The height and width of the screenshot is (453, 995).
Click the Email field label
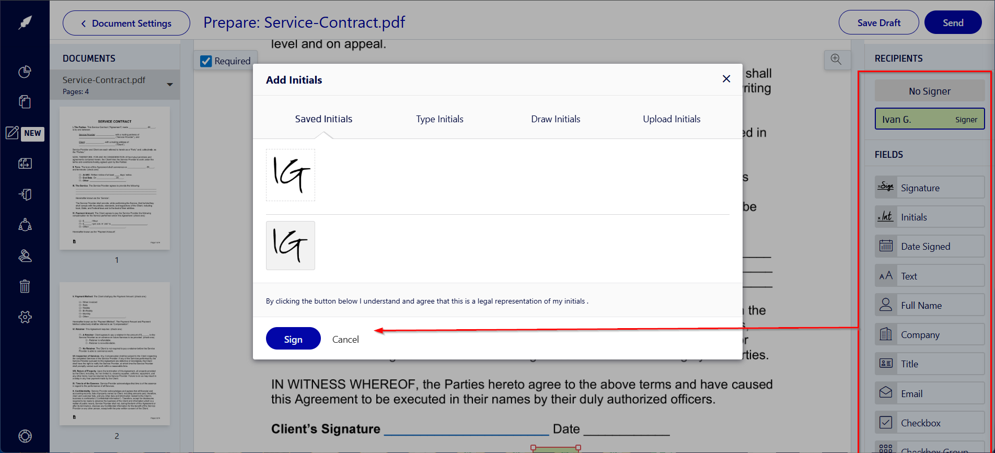[912, 394]
